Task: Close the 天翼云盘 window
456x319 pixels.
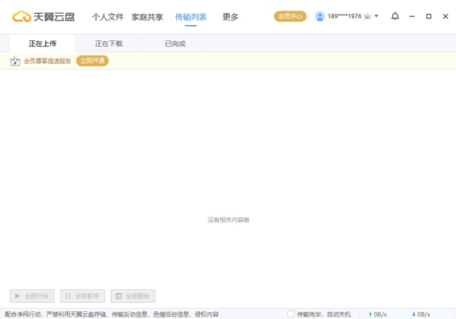Action: click(x=445, y=16)
